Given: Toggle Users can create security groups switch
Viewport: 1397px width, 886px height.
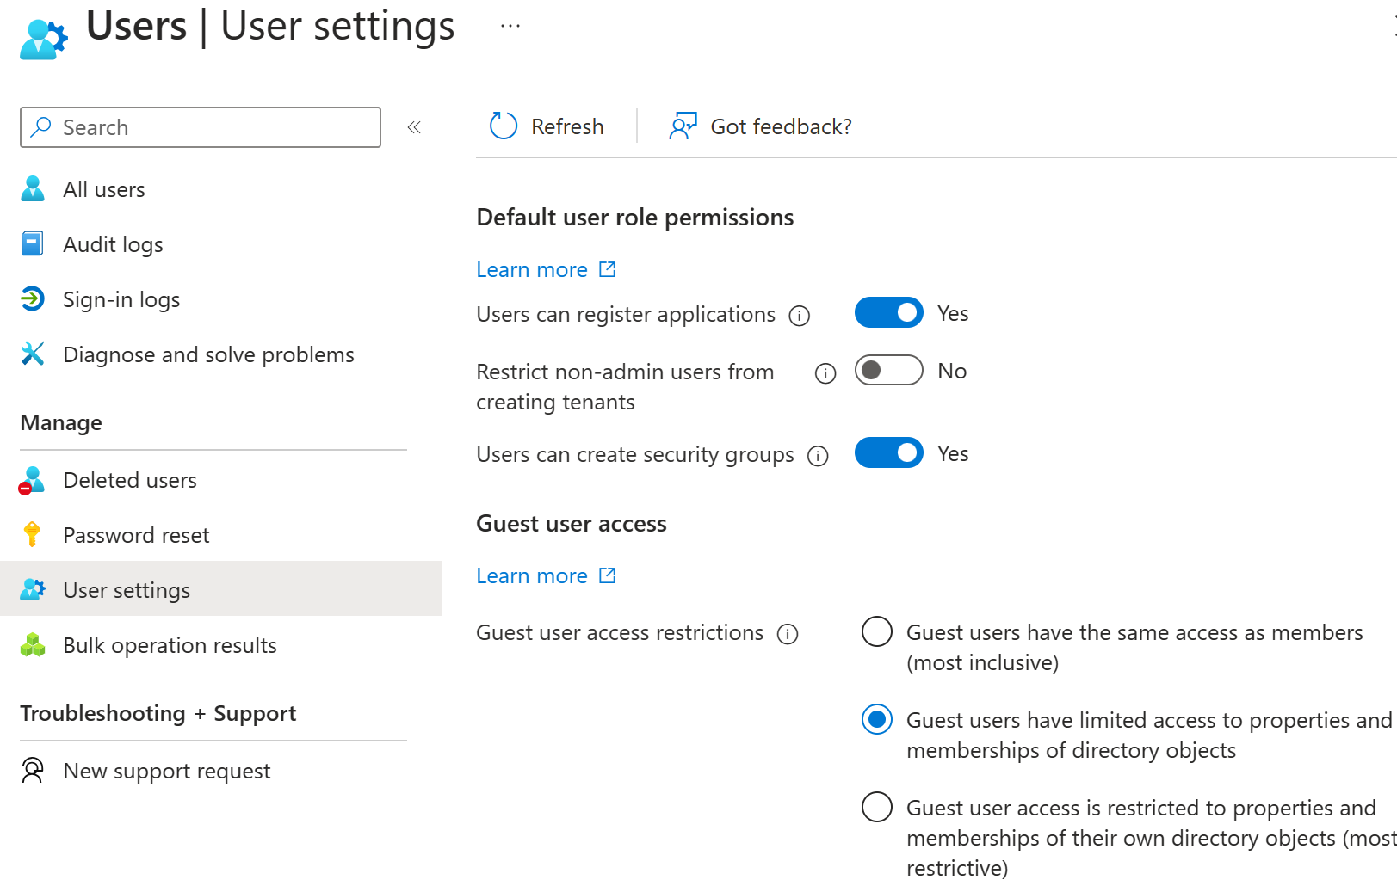Looking at the screenshot, I should (x=889, y=453).
